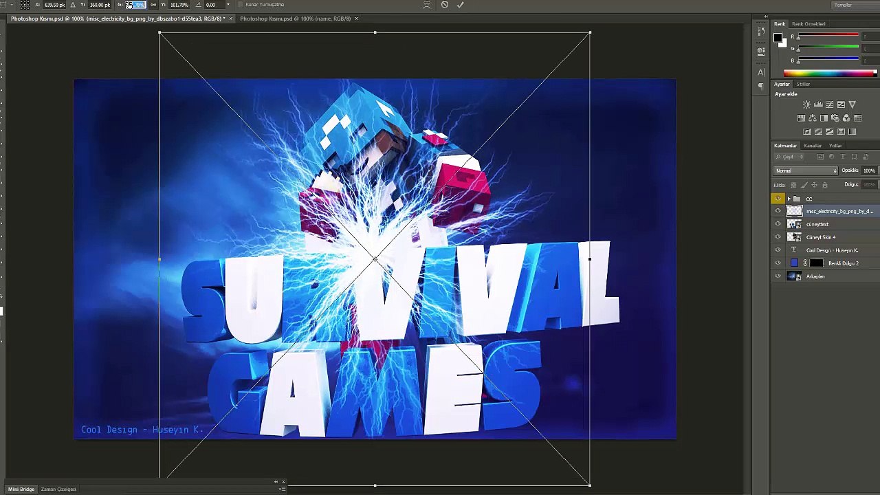The height and width of the screenshot is (495, 880).
Task: Commit the transform with the checkmark
Action: coord(460,5)
